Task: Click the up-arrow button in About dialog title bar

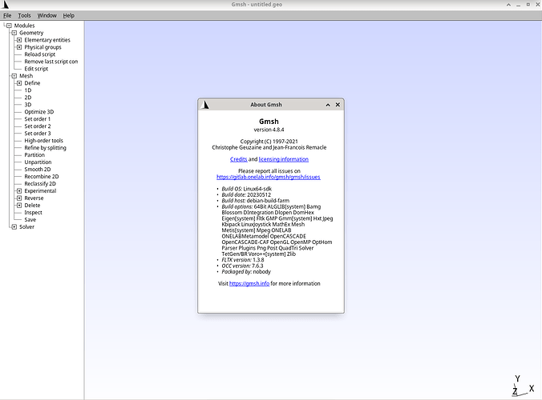Action: (x=328, y=105)
